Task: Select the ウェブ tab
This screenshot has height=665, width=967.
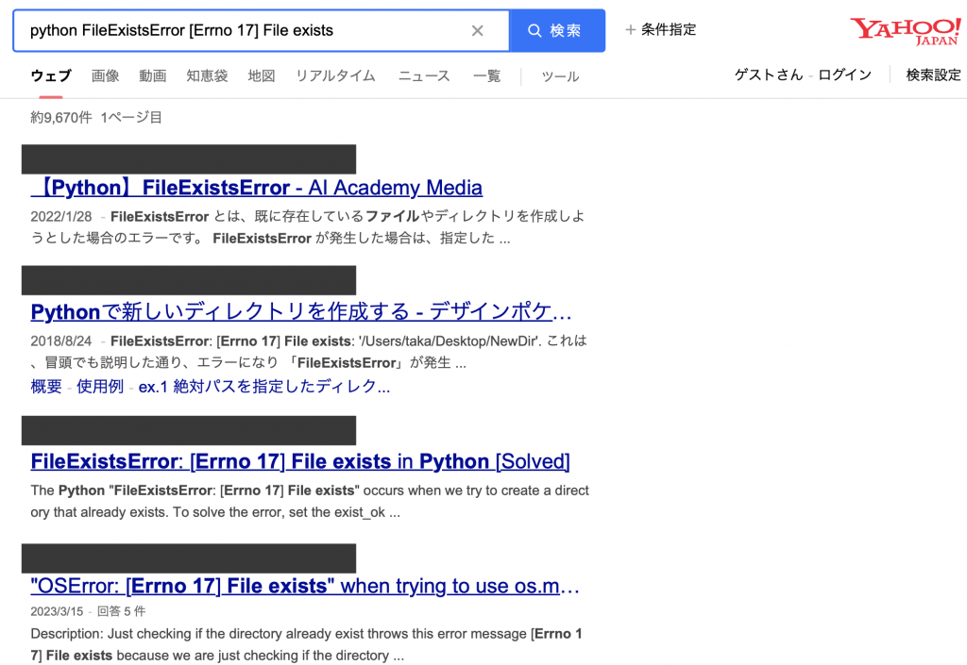Action: 50,76
